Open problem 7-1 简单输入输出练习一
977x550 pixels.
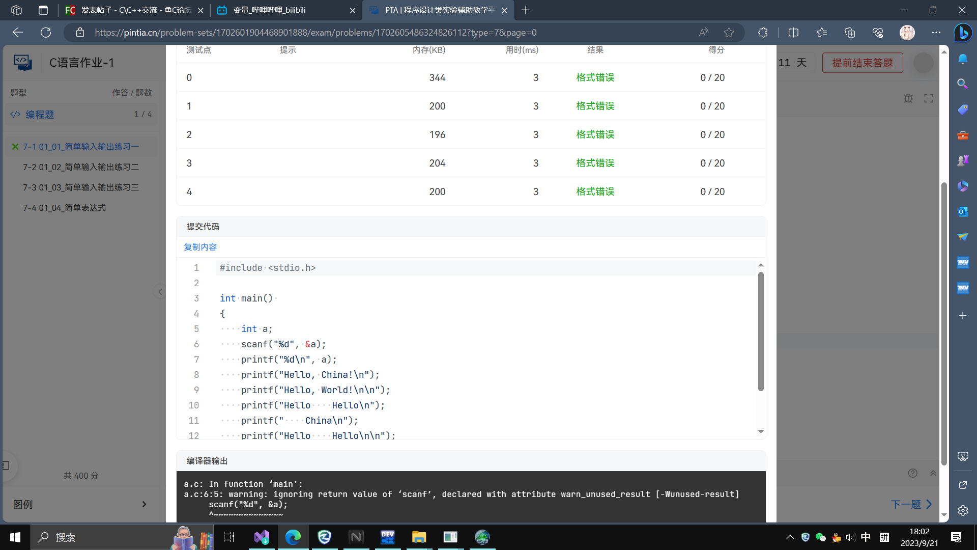tap(81, 147)
